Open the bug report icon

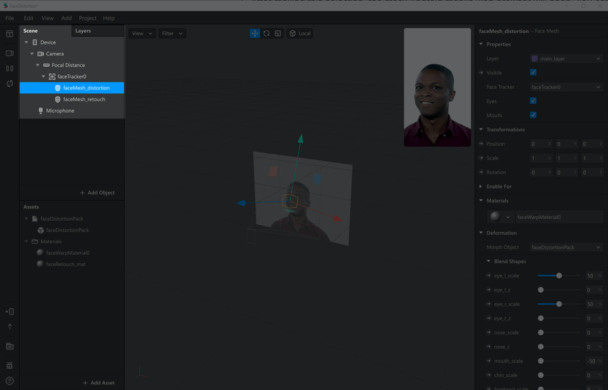(x=10, y=366)
